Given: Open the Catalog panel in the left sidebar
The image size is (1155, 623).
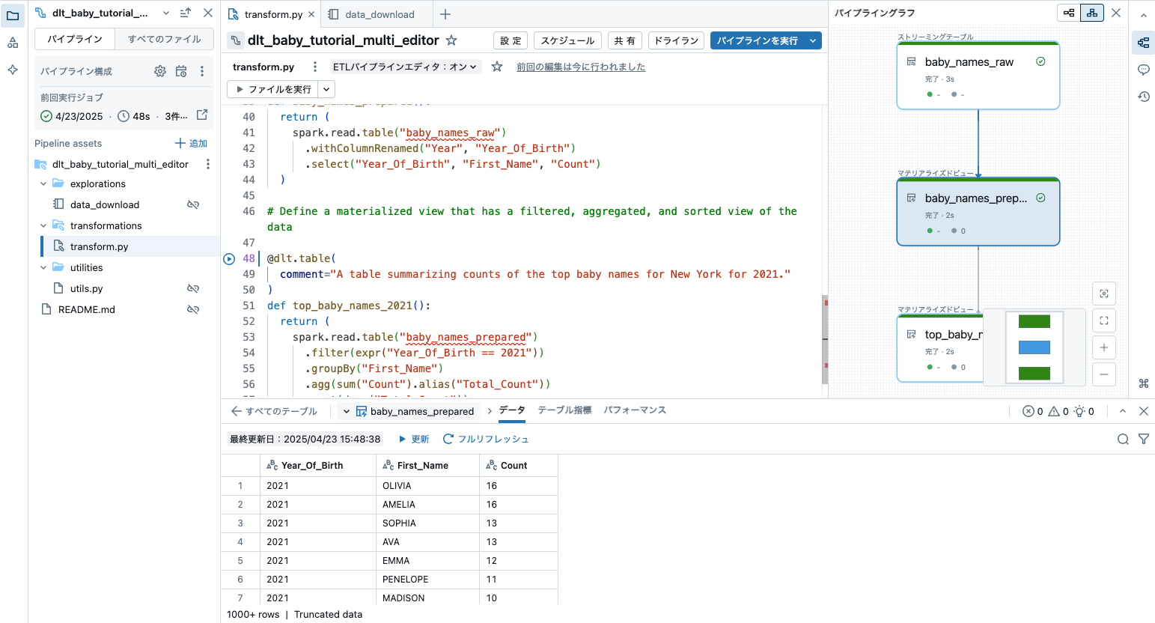Looking at the screenshot, I should pos(13,42).
